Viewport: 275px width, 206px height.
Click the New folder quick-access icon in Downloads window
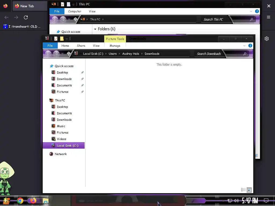click(62, 39)
